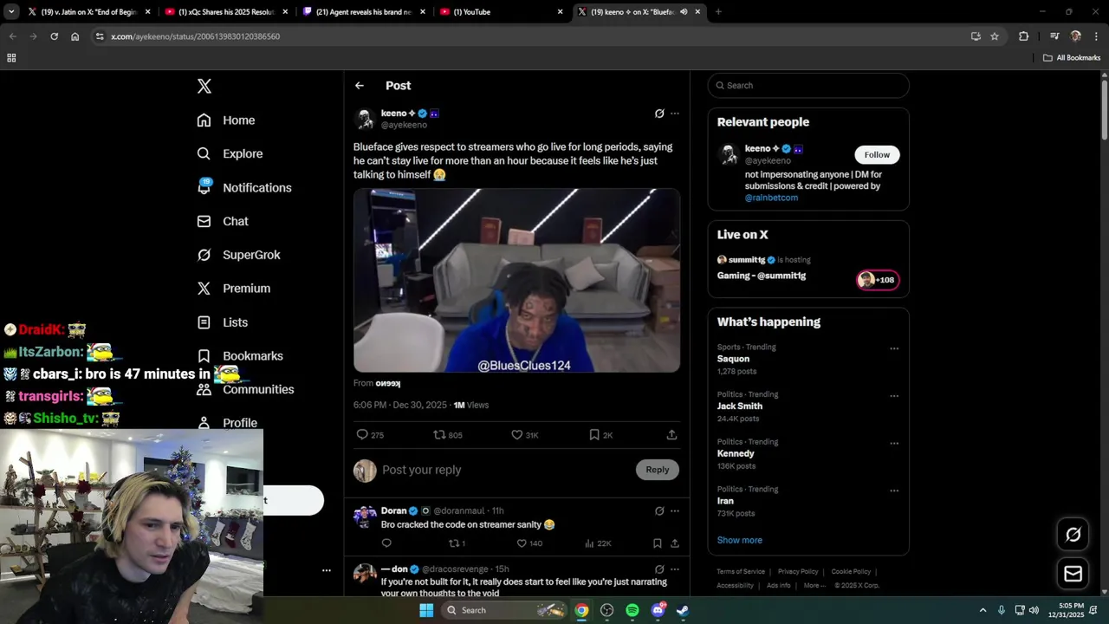
Task: Open a new browser tab
Action: (718, 12)
